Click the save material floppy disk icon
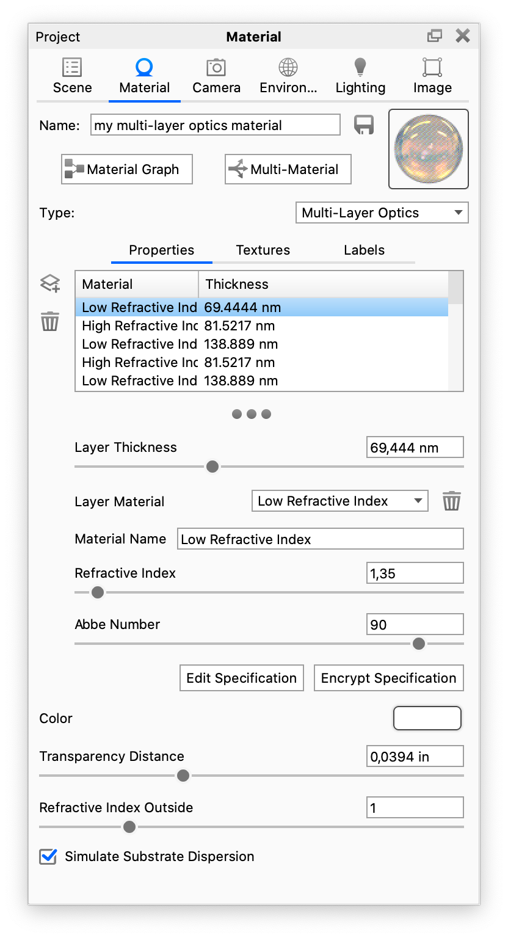This screenshot has height=938, width=508. [x=364, y=125]
